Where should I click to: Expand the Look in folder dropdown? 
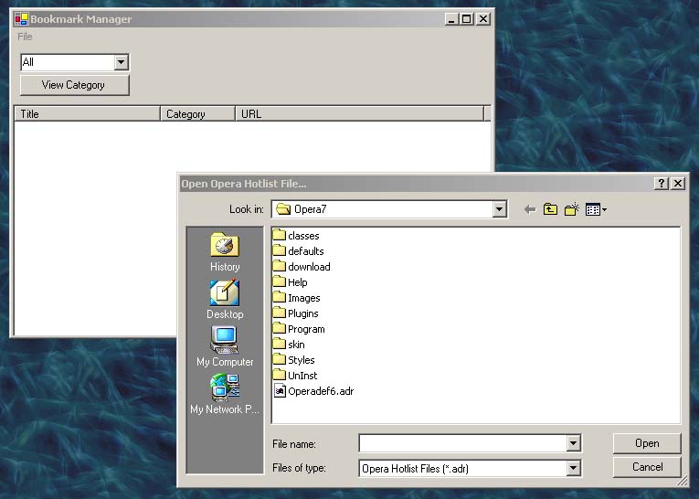[499, 209]
